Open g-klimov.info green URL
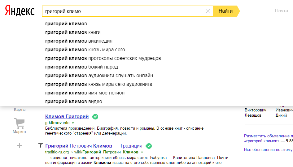The height and width of the screenshot is (167, 293). pyautogui.click(x=57, y=123)
